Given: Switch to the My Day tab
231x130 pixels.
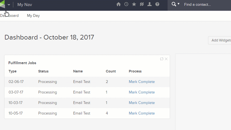Looking at the screenshot, I should pos(33,16).
